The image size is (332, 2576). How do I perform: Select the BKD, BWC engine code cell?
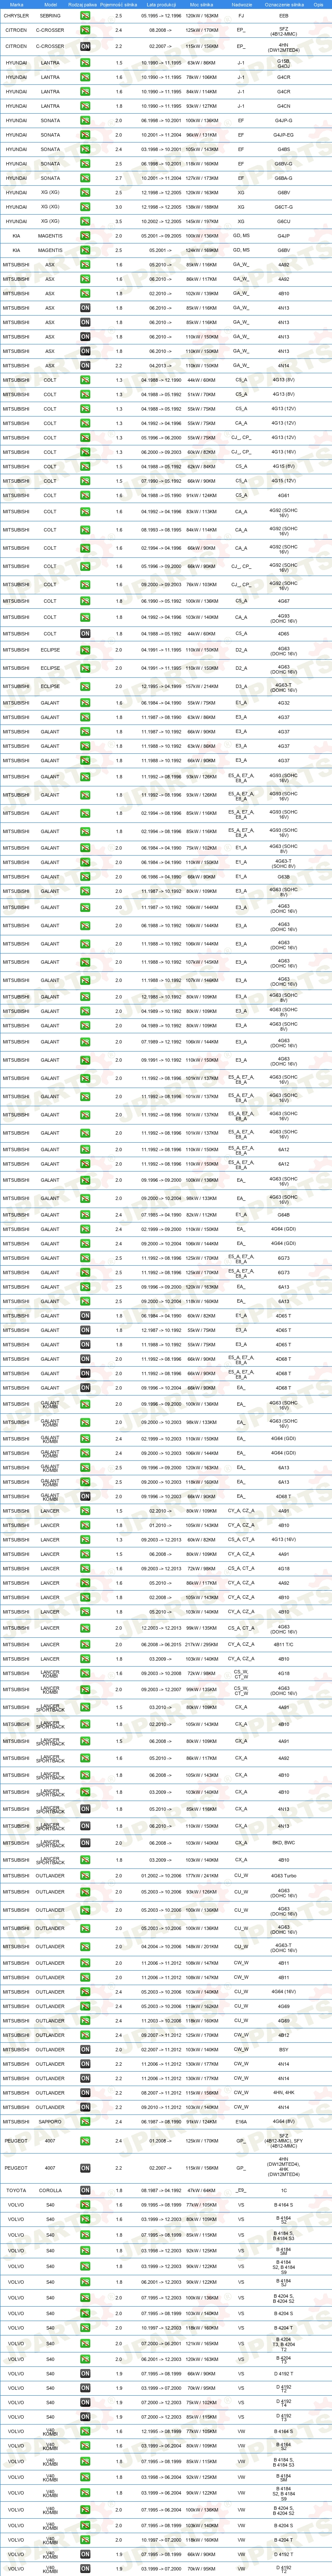pyautogui.click(x=284, y=1843)
